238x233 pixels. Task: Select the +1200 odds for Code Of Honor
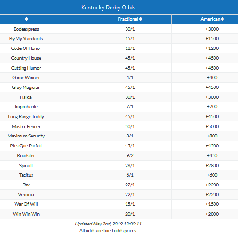pos(212,48)
